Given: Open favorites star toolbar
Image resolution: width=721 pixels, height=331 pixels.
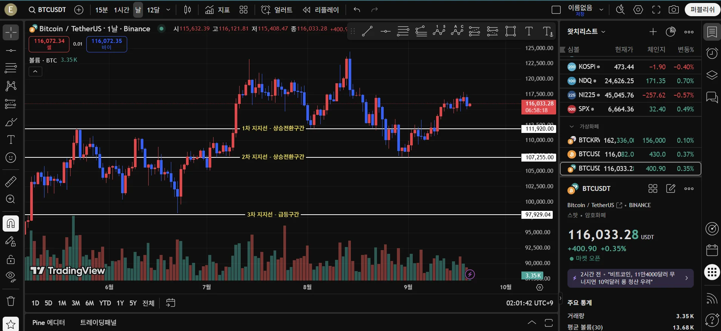Looking at the screenshot, I should tap(11, 324).
